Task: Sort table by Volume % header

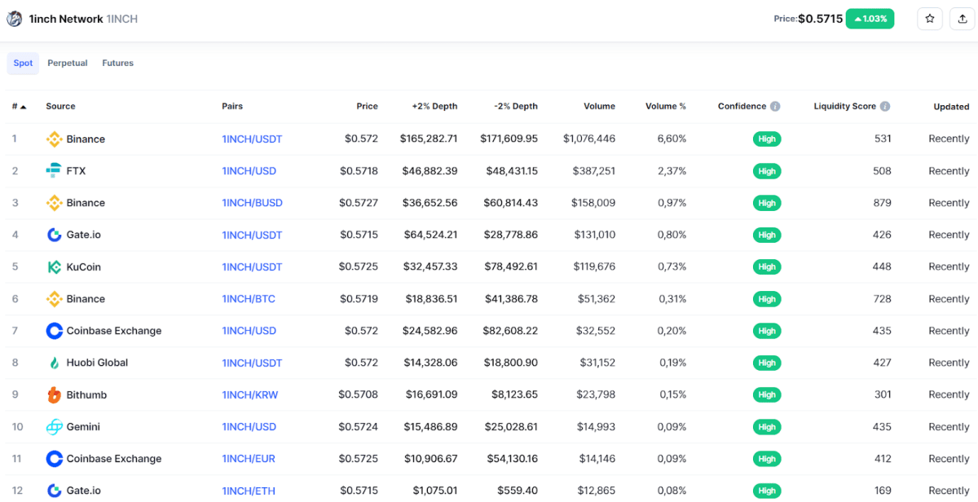Action: tap(666, 107)
